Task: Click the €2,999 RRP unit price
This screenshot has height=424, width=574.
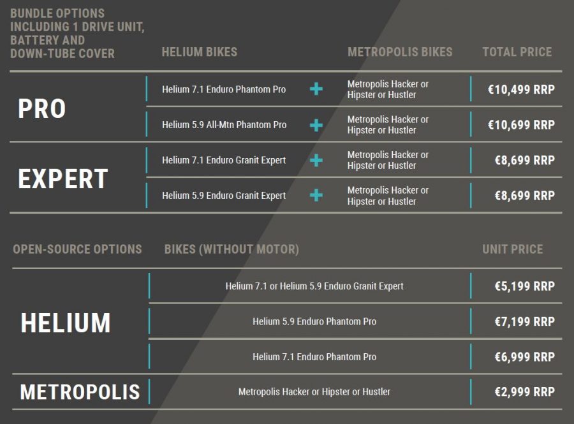Action: [x=525, y=392]
